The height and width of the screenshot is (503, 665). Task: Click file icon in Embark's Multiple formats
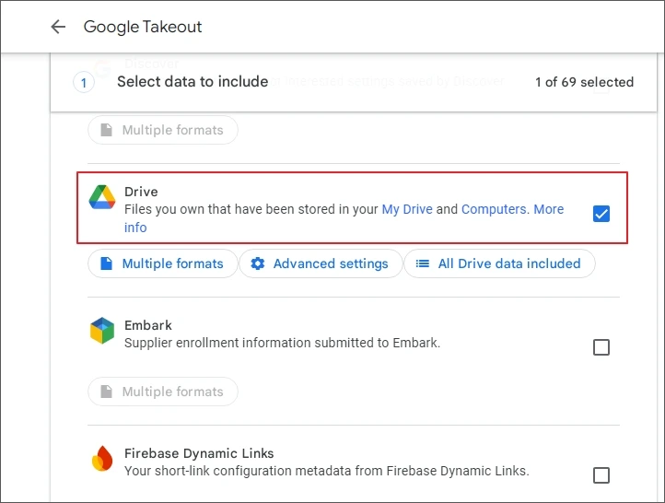[107, 392]
